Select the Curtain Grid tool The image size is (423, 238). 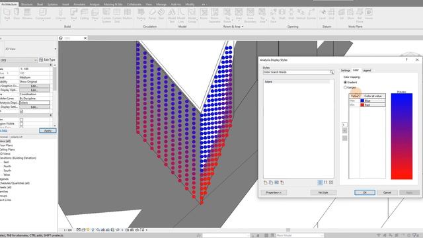point(117,15)
